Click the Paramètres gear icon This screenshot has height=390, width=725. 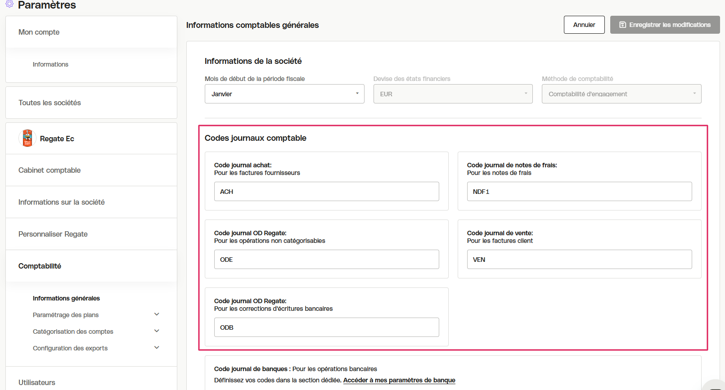pos(9,4)
